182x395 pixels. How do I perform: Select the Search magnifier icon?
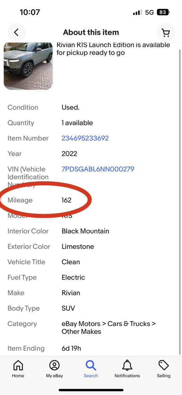click(91, 365)
